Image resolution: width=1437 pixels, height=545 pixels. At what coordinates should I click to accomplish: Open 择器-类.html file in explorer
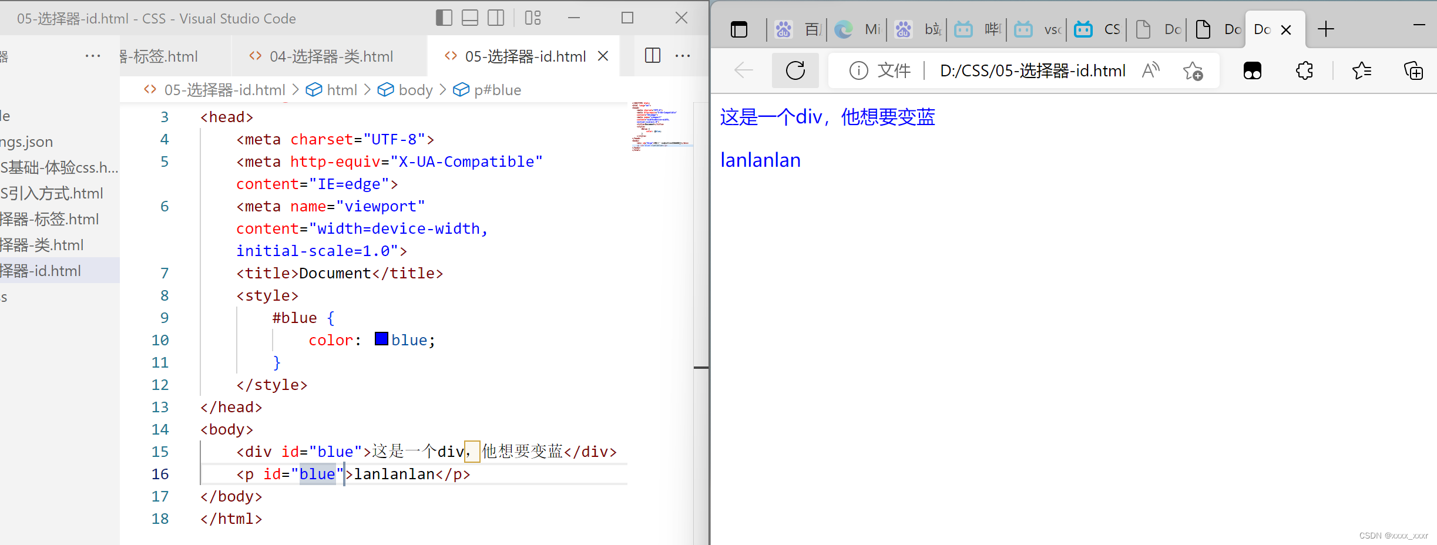60,245
